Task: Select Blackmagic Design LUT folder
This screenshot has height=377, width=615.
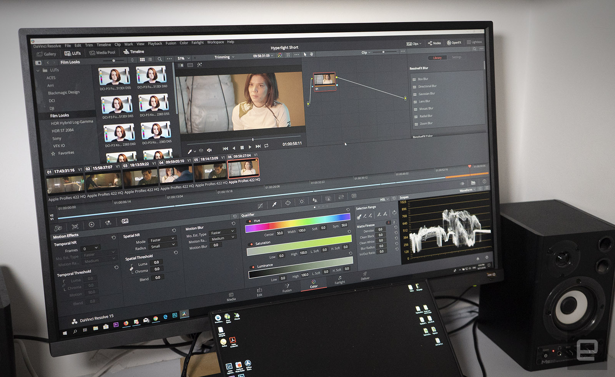Action: pyautogui.click(x=63, y=93)
